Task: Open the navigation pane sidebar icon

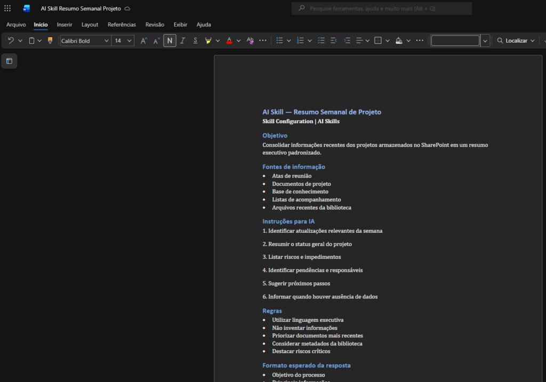Action: click(10, 61)
